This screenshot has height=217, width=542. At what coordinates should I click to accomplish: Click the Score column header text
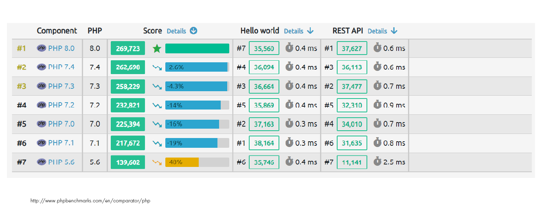click(x=152, y=31)
